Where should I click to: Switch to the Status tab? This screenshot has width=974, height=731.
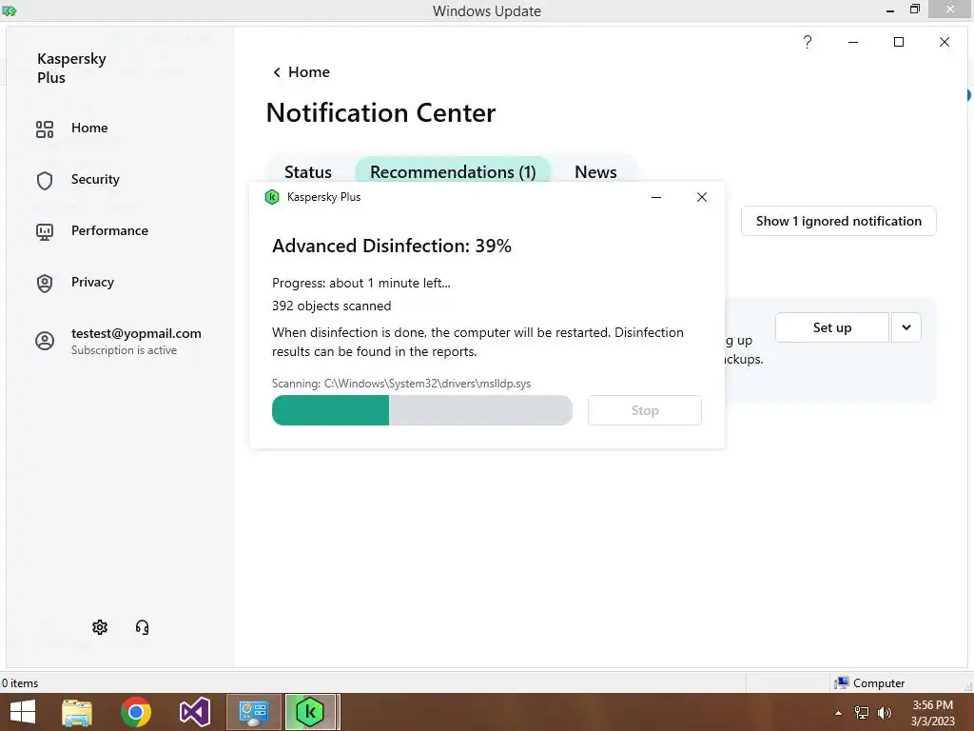click(x=308, y=172)
